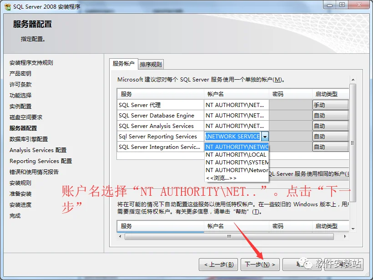Go back with 上一步(B) button

(218, 265)
